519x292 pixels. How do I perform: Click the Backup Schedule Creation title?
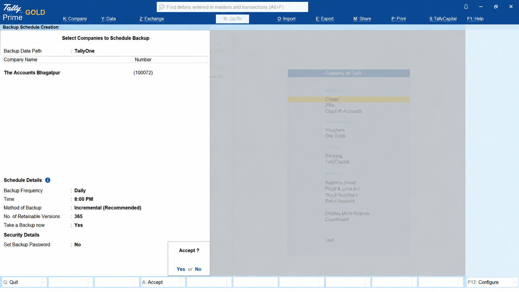[x=30, y=27]
